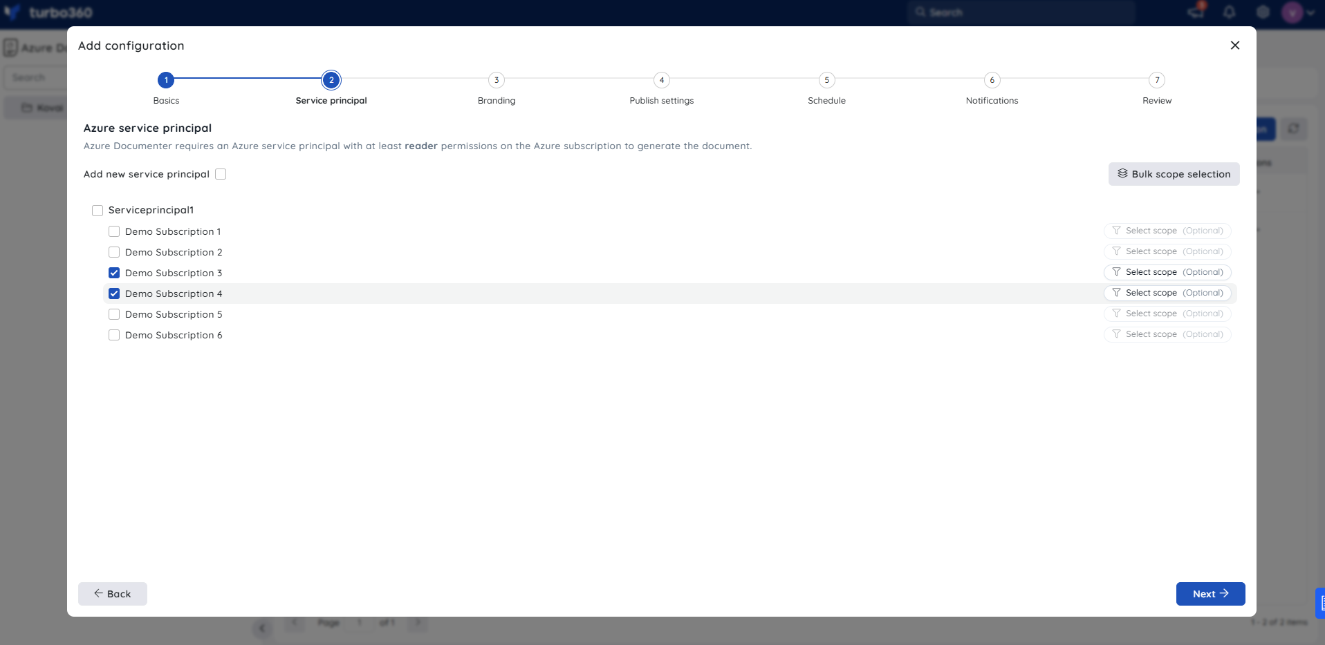Click the Back button
Viewport: 1325px width, 645px height.
[113, 594]
